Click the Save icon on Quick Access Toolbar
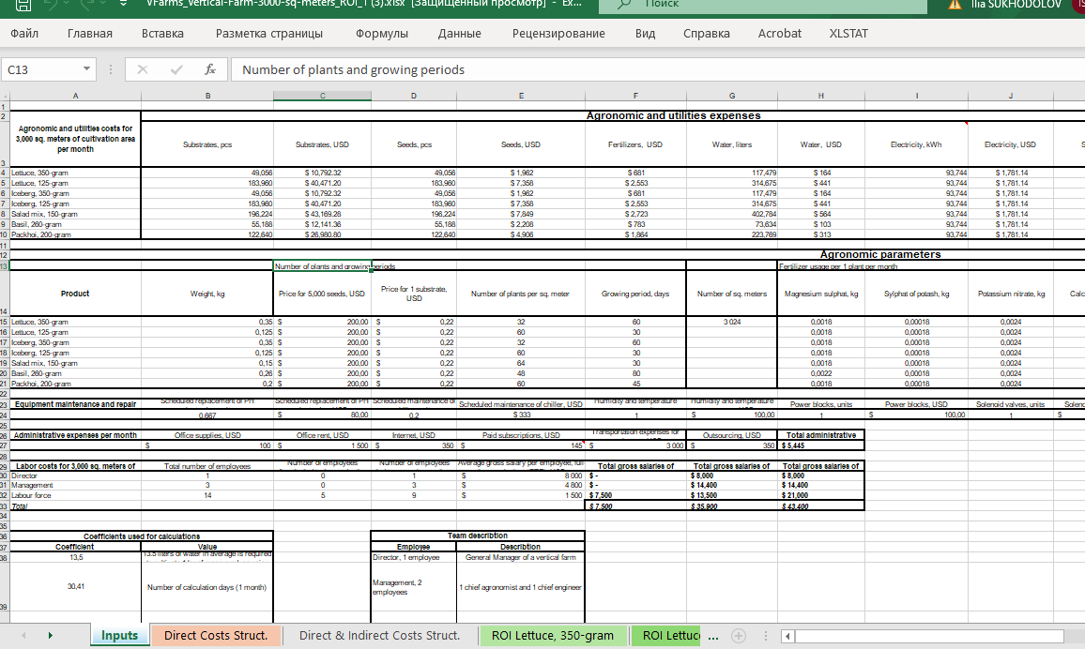This screenshot has width=1085, height=649. point(22,6)
